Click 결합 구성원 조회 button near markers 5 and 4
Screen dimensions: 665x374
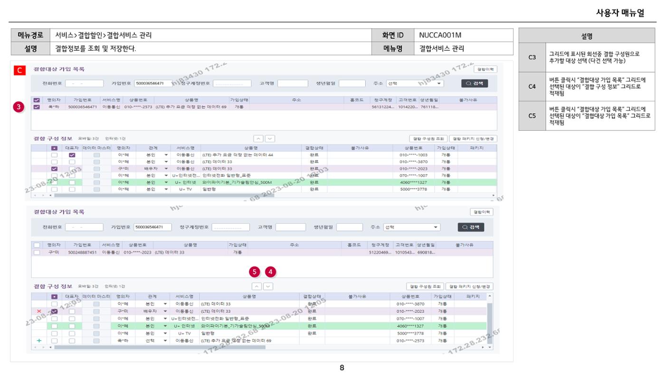point(425,287)
